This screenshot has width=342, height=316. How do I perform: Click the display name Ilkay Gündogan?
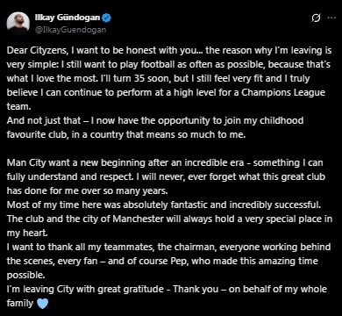(x=68, y=18)
